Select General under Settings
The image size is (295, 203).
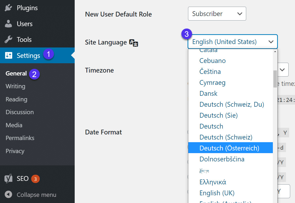click(16, 73)
